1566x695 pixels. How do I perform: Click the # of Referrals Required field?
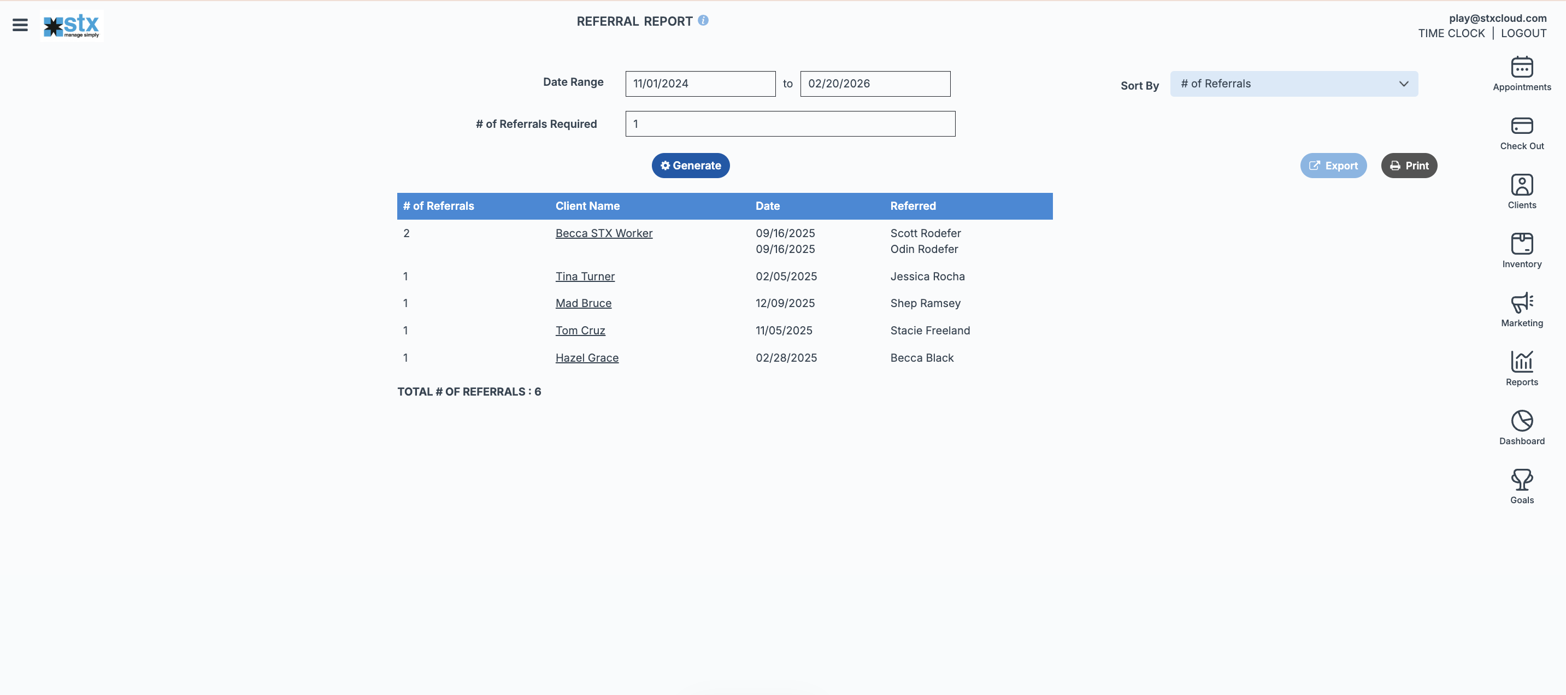click(x=790, y=124)
